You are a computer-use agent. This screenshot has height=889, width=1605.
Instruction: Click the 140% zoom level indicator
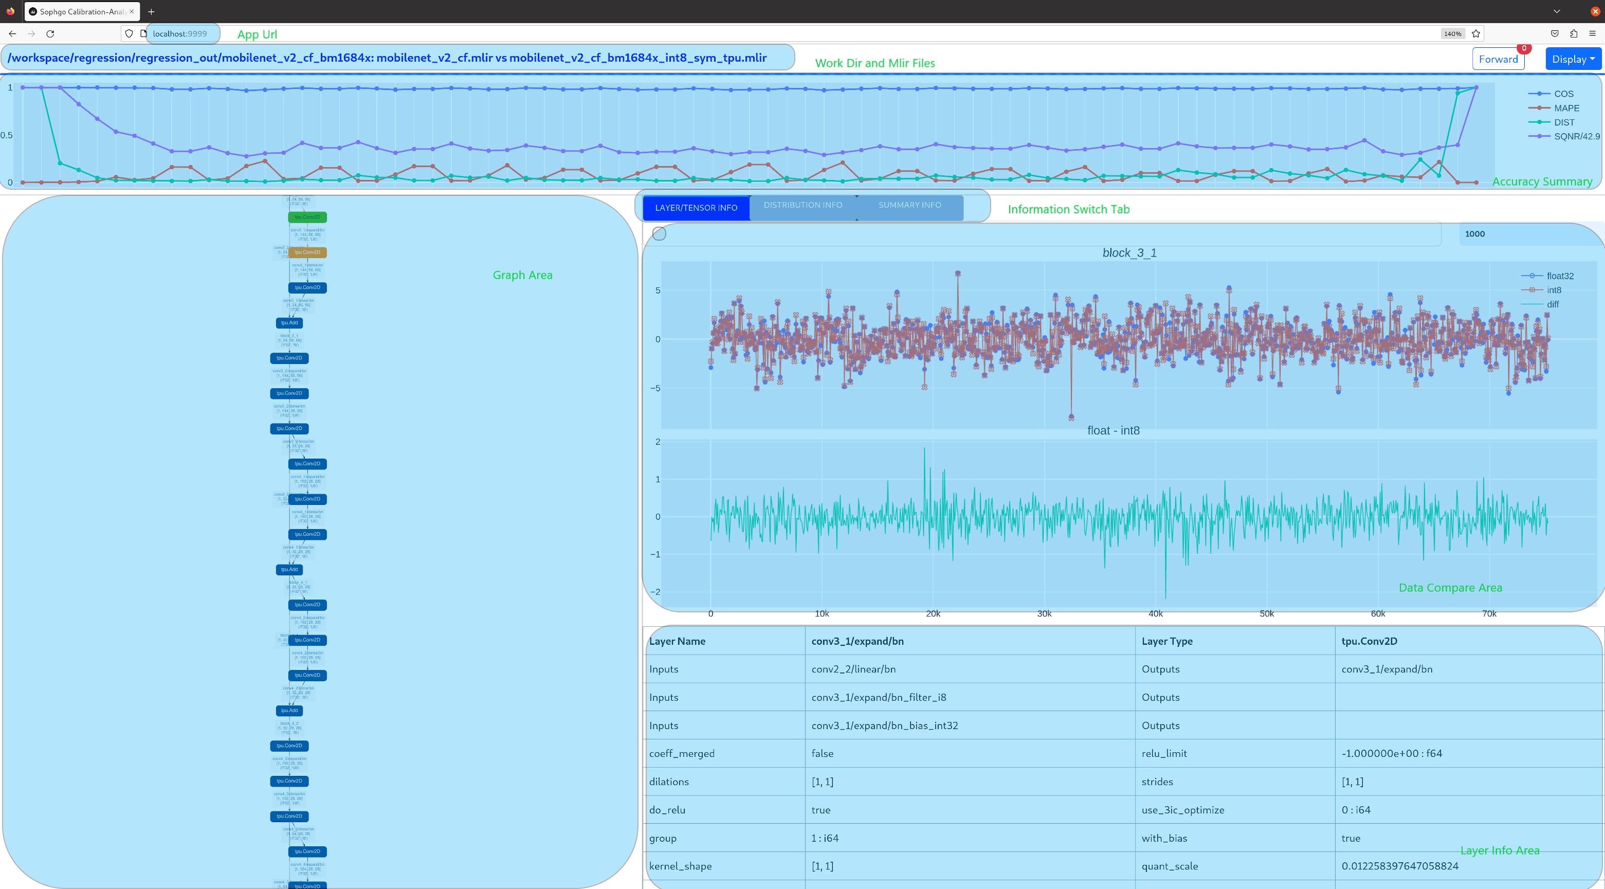[x=1452, y=33]
